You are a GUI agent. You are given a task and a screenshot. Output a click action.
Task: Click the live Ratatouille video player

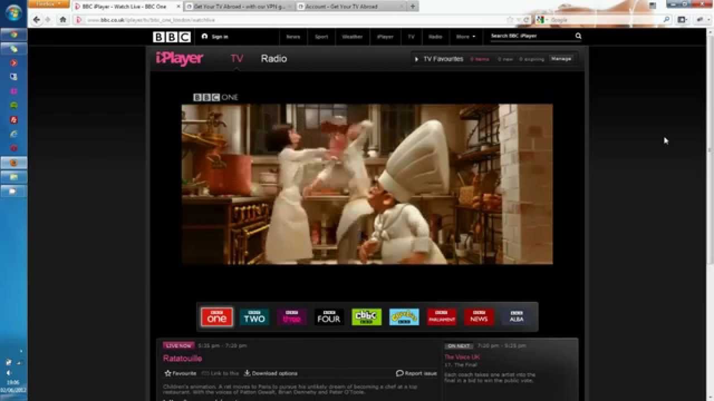point(367,184)
